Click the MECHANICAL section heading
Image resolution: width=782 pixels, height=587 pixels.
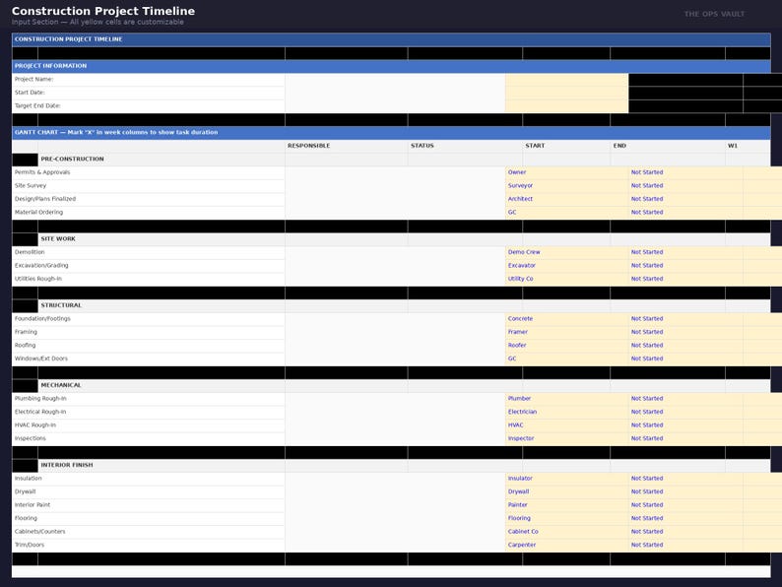162,385
